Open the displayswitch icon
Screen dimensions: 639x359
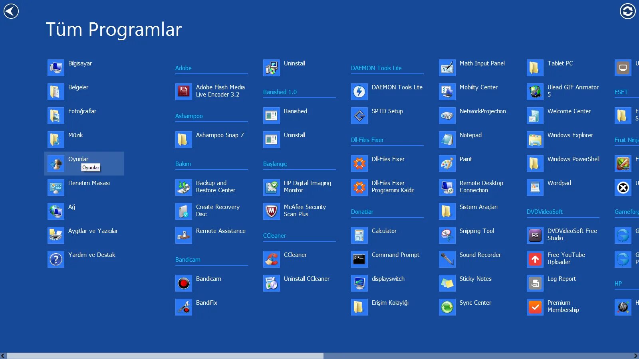(359, 283)
